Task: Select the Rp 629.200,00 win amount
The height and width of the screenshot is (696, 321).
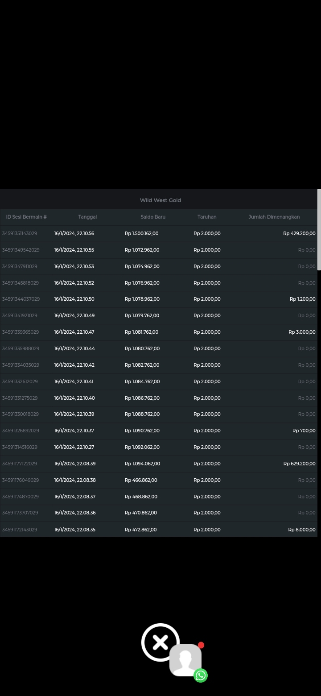Action: [x=299, y=464]
